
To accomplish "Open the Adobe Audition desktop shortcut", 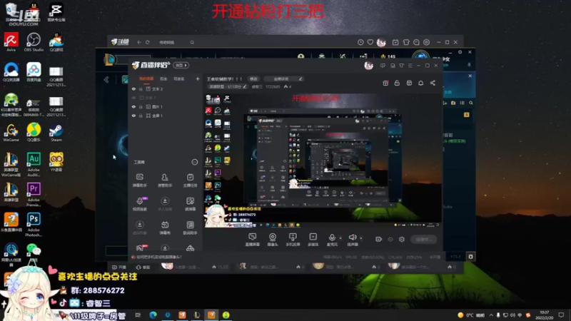I will tap(34, 165).
